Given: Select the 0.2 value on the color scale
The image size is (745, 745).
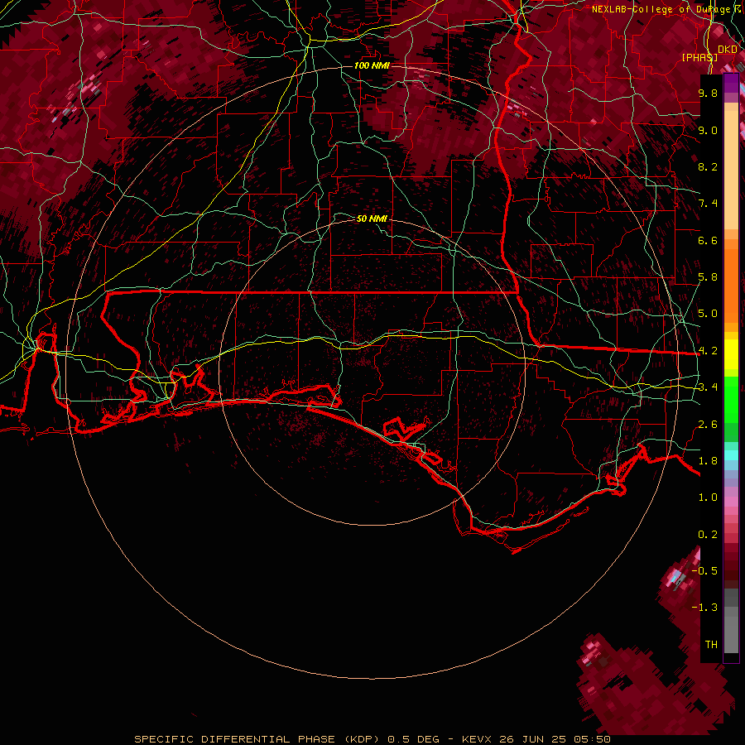Looking at the screenshot, I should point(708,535).
